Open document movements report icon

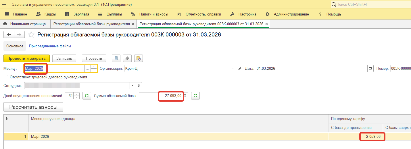pyautogui.click(x=116, y=58)
